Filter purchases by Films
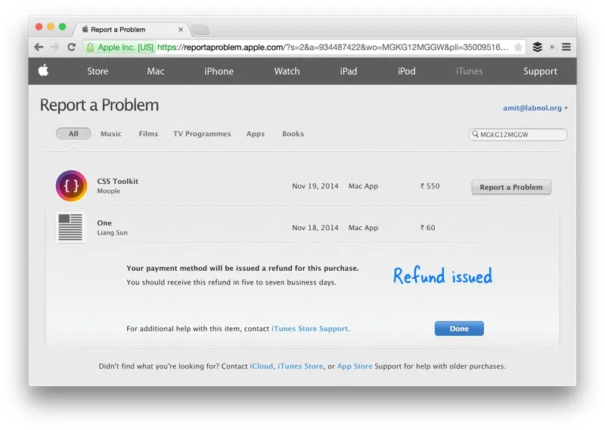 [x=148, y=134]
